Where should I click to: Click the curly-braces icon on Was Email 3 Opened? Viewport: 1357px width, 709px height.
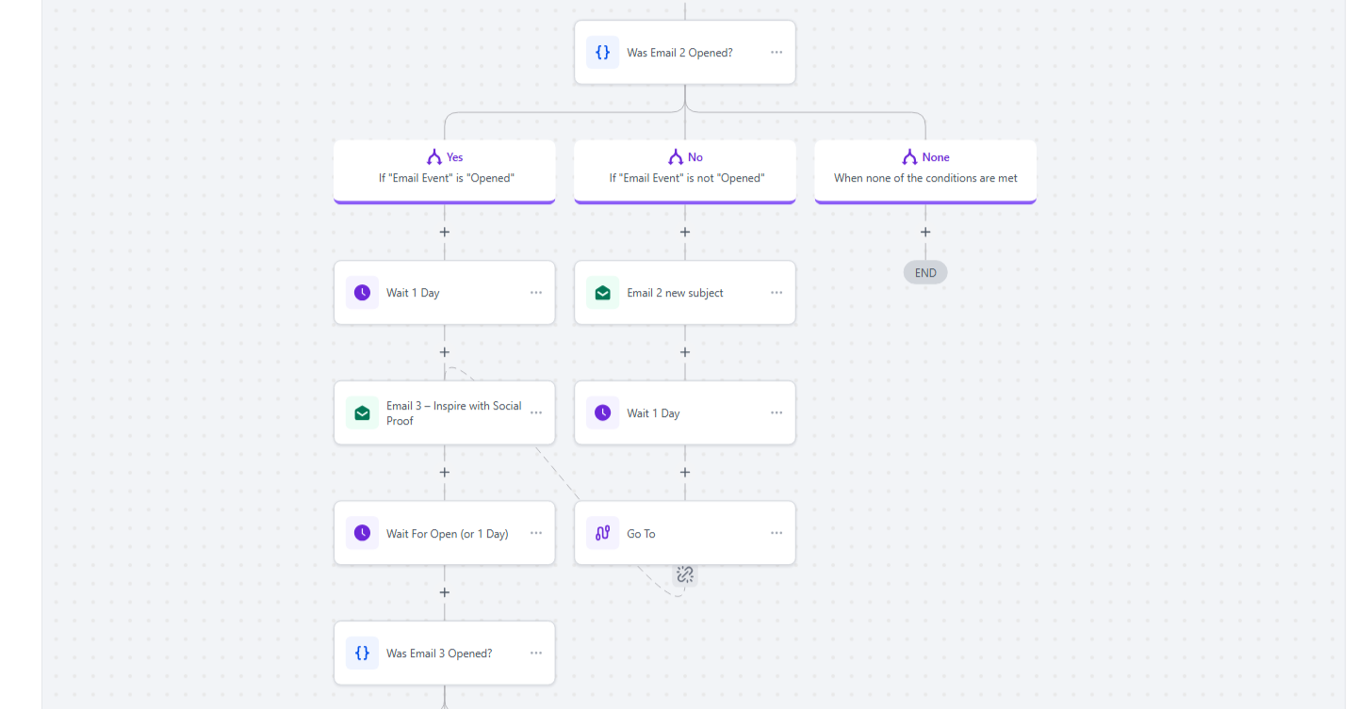362,653
